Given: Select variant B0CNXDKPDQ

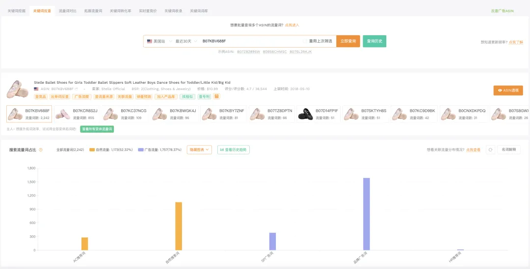Looking at the screenshot, I should [x=464, y=114].
